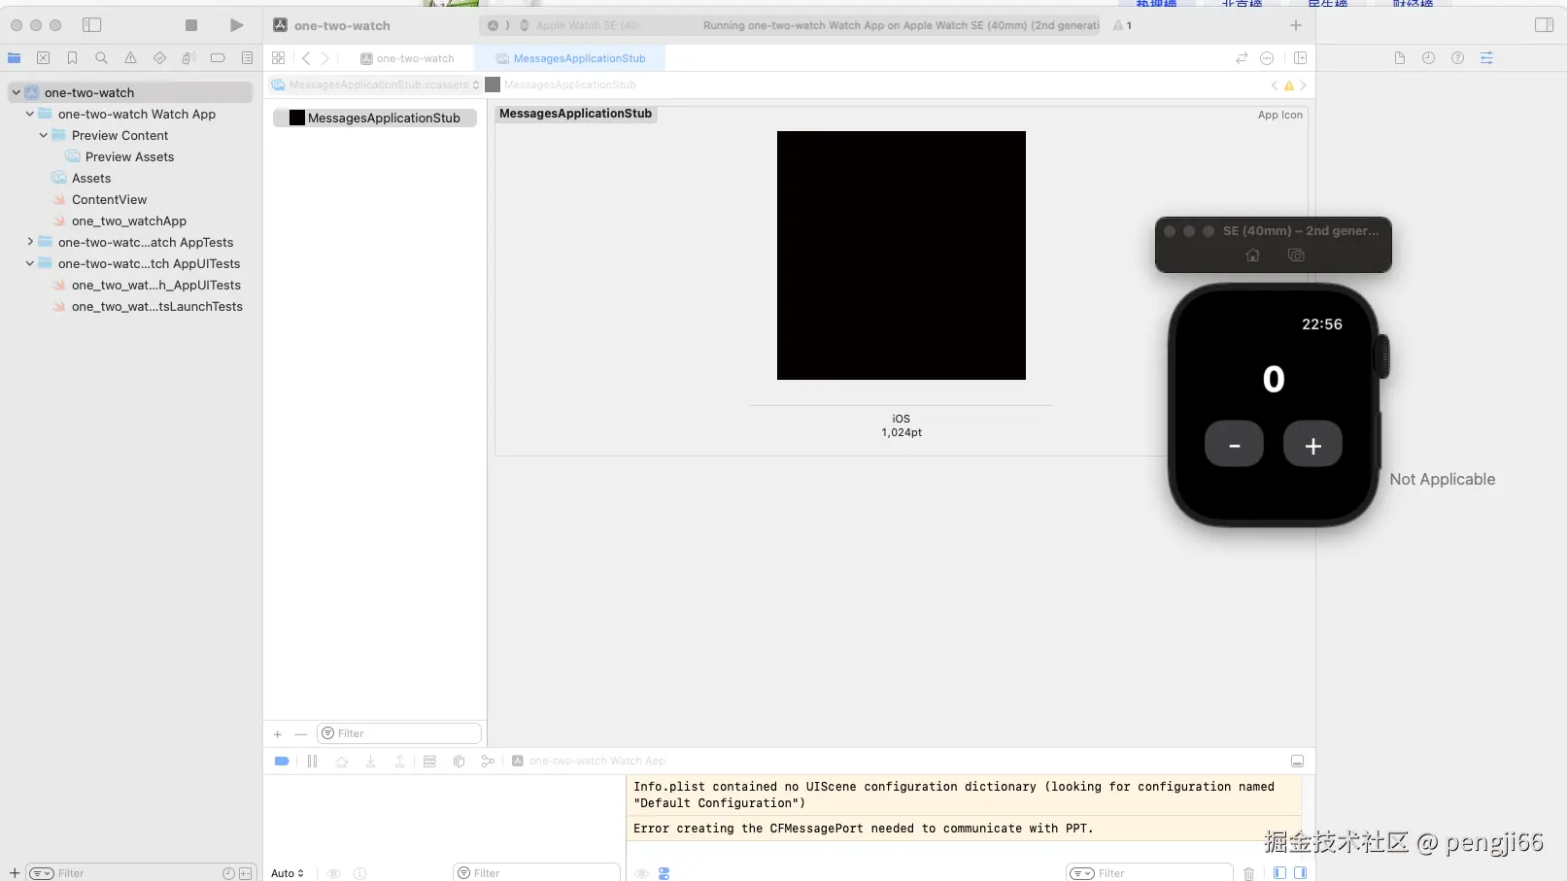Jump to next issue arrow
Viewport: 1567px width, 881px height.
pyautogui.click(x=1304, y=85)
